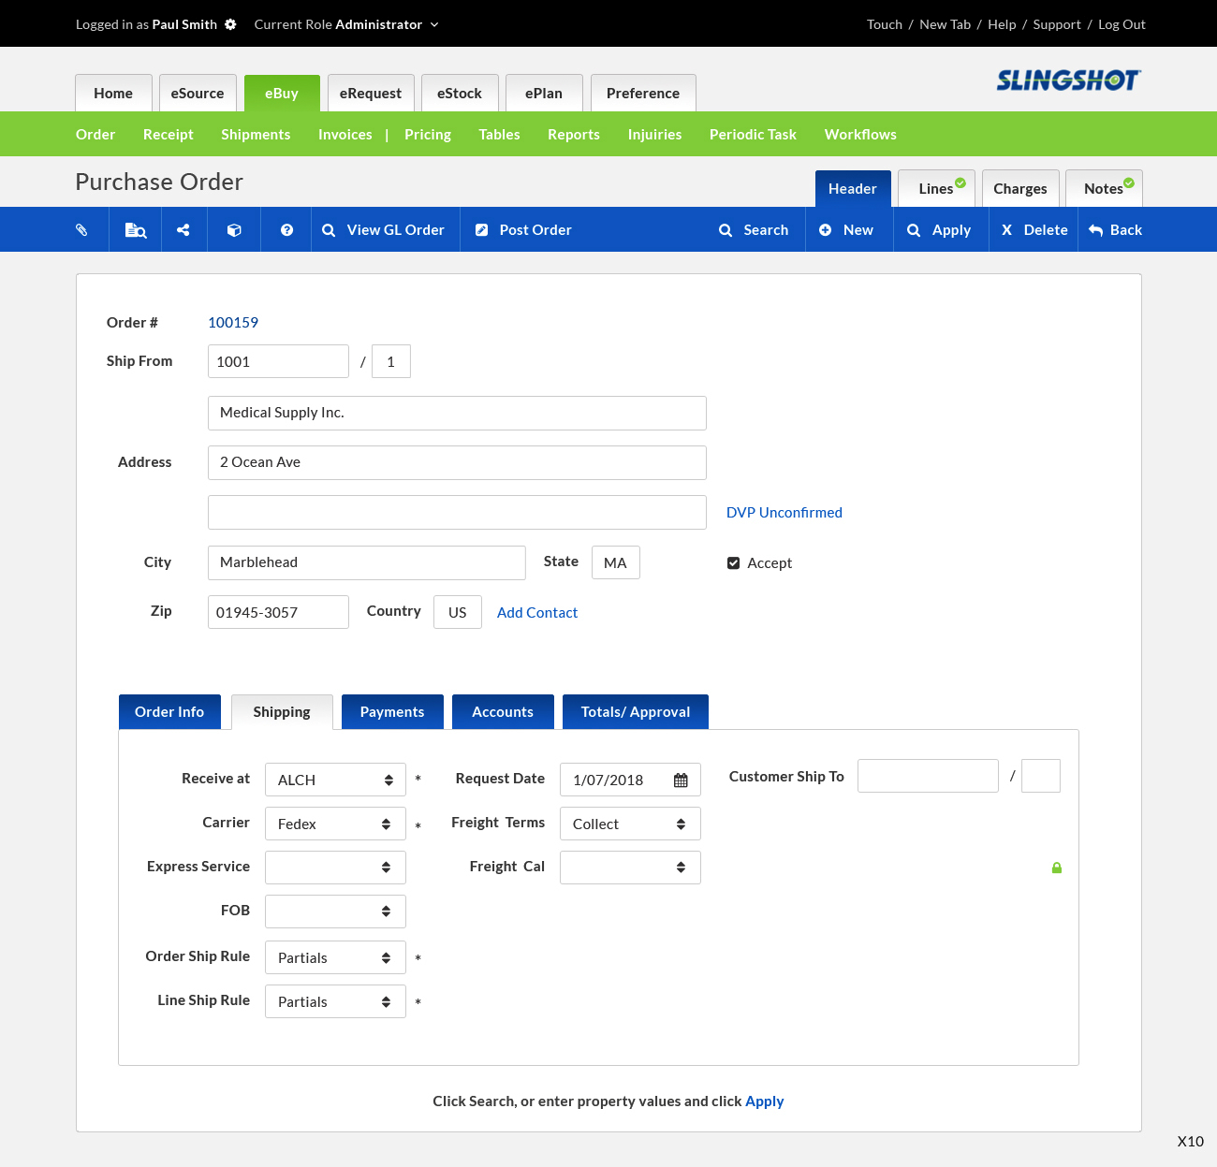1217x1167 pixels.
Task: Uncheck the Accept checkbox
Action: [734, 563]
